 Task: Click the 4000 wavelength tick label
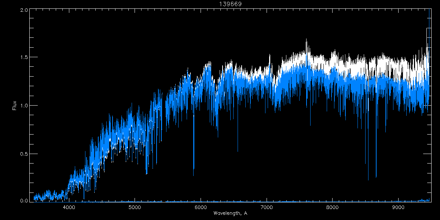click(69, 208)
